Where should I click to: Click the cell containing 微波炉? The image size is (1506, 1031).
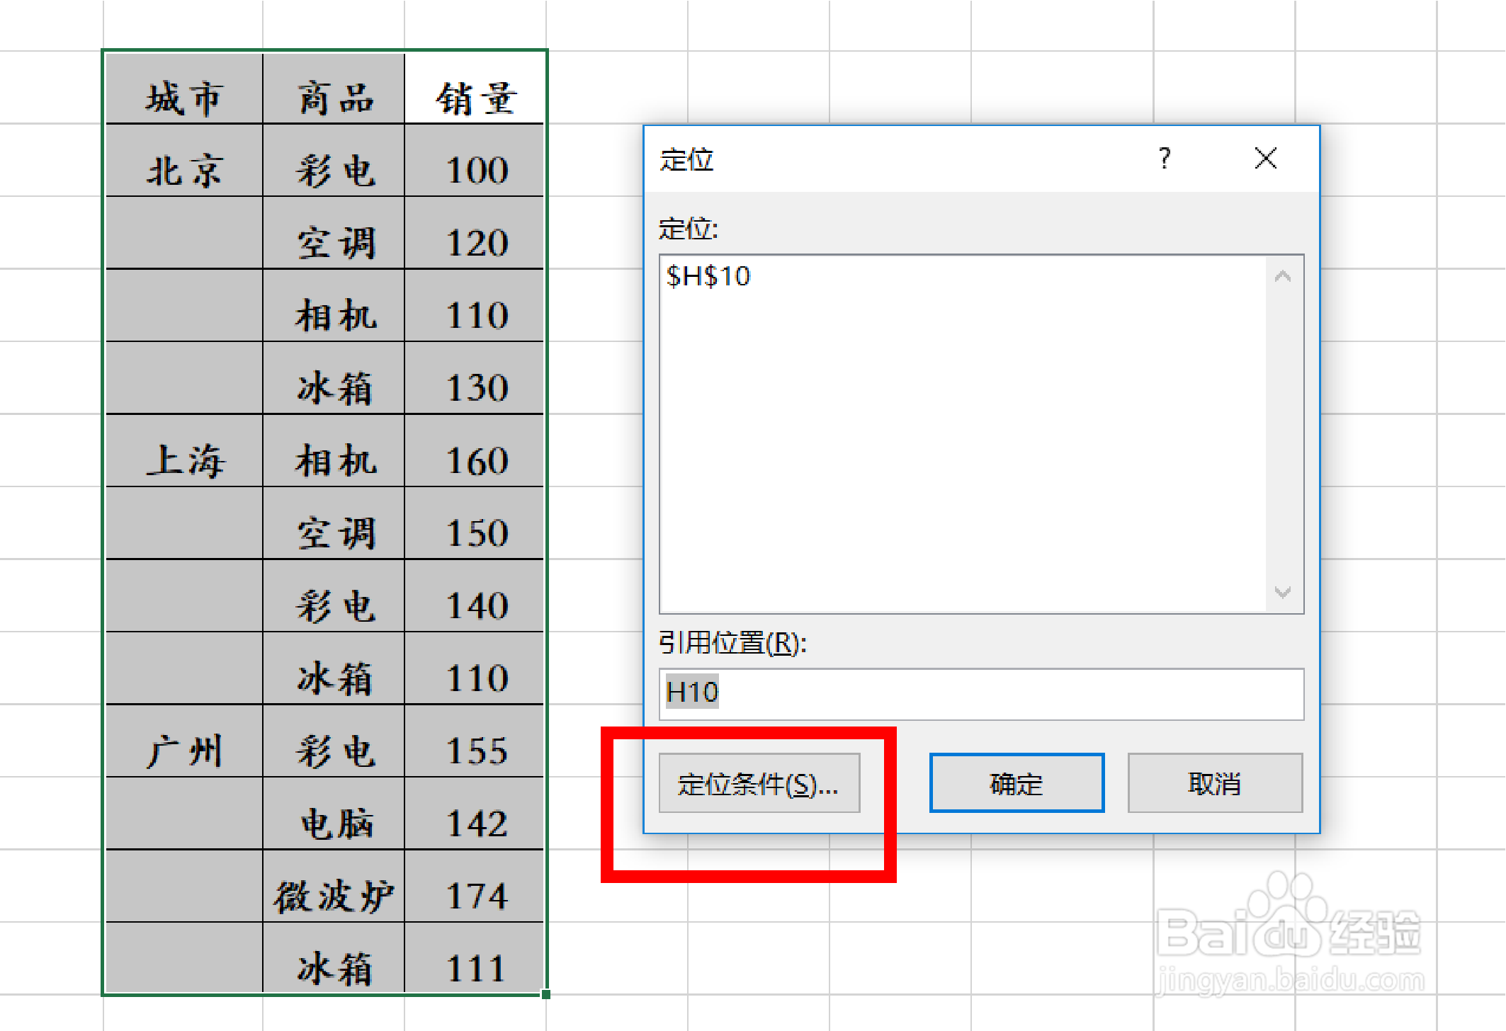(334, 896)
